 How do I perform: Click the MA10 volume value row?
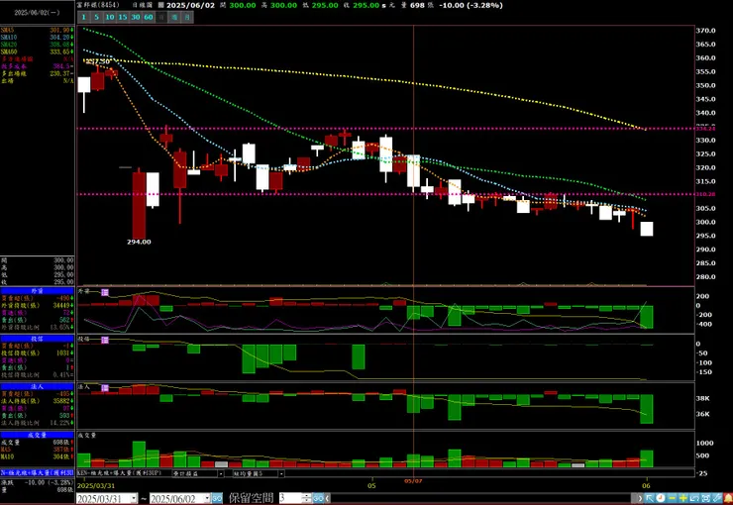[x=37, y=456]
